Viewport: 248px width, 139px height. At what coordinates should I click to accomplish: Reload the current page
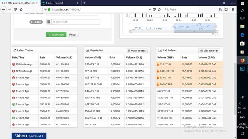click(x=15, y=10)
